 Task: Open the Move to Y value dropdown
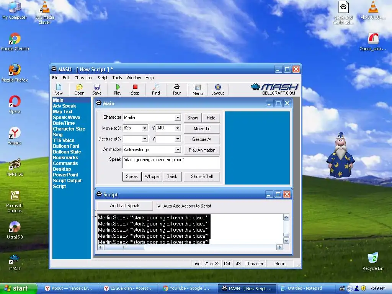click(x=178, y=128)
